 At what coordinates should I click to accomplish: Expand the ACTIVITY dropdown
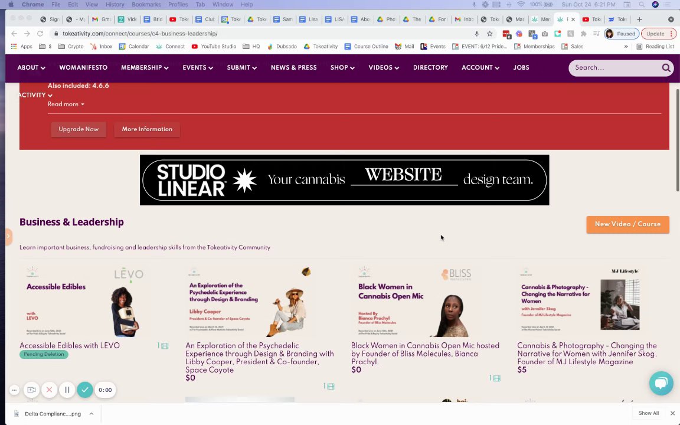(35, 95)
